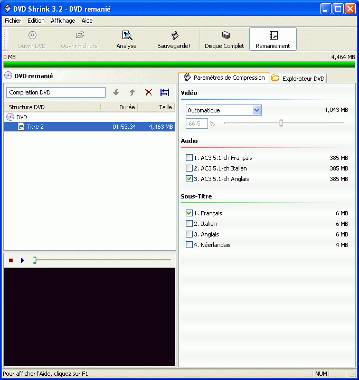
Task: Click the Taille column header
Action: pos(156,107)
